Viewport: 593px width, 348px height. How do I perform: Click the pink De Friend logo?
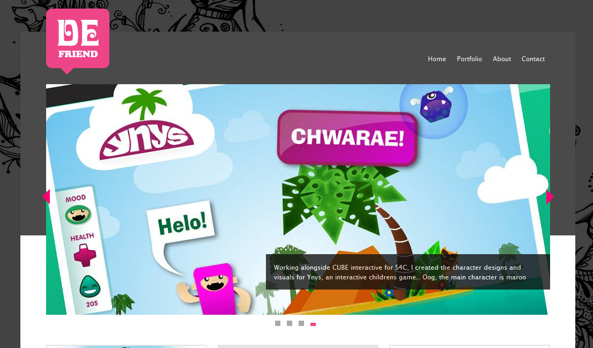click(78, 40)
